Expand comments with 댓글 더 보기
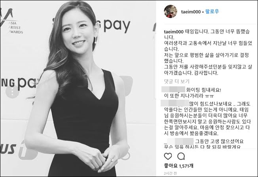 pyautogui.click(x=177, y=81)
